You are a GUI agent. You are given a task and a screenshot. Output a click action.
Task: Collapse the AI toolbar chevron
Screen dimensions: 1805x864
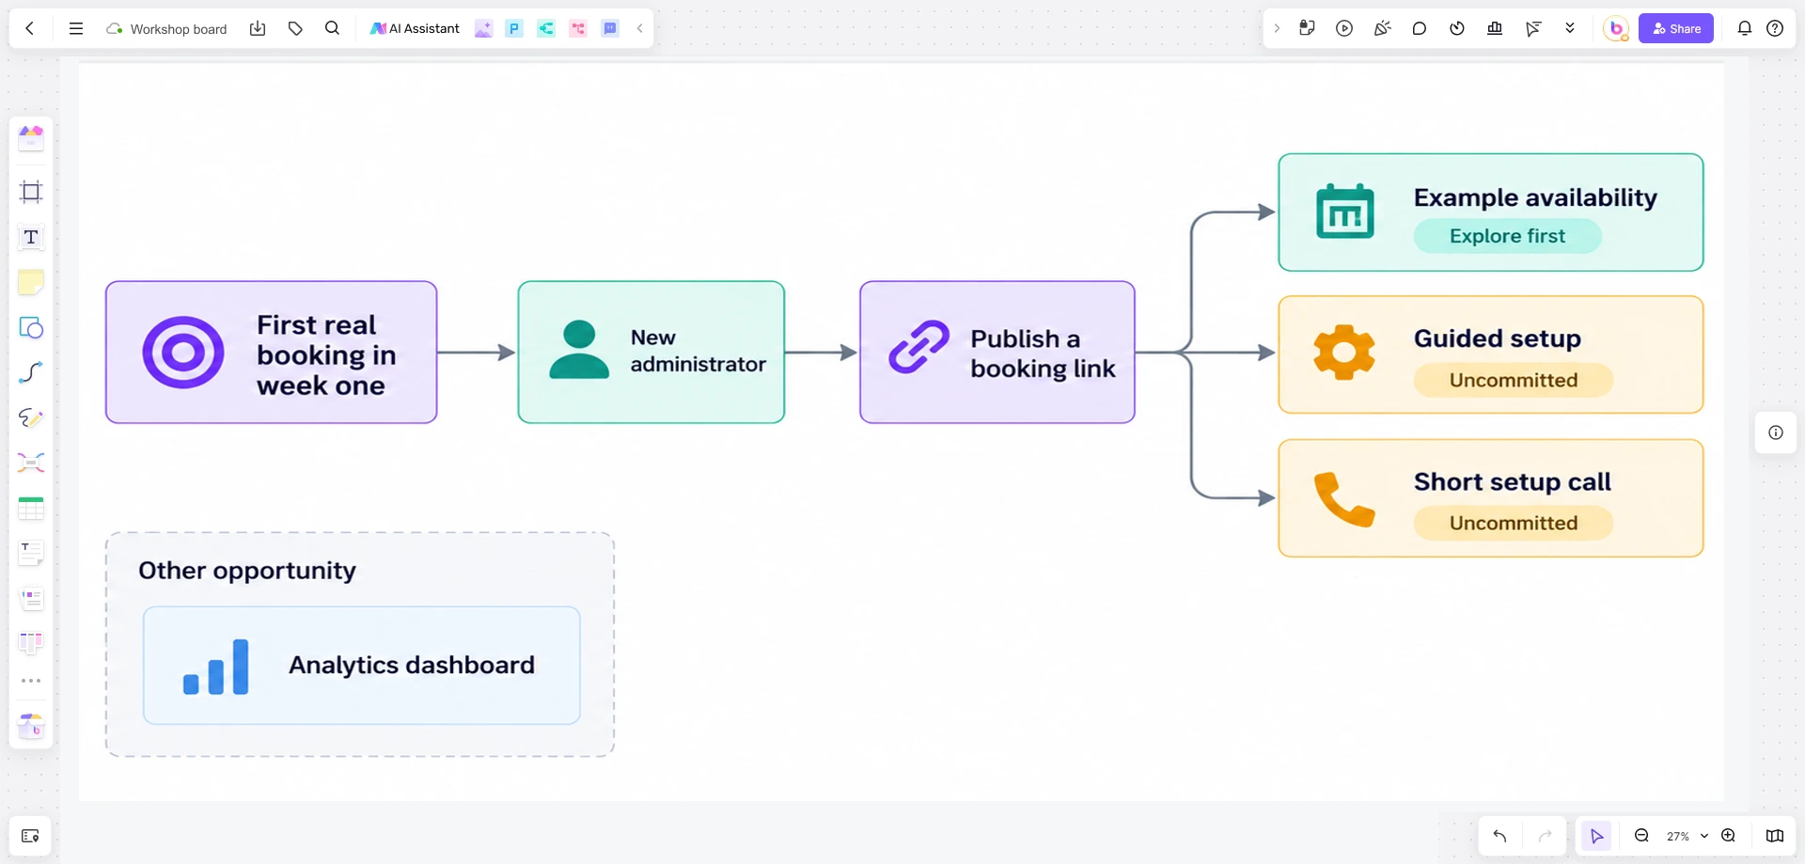point(640,28)
